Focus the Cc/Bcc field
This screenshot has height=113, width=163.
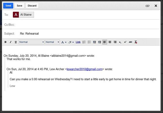(81, 25)
